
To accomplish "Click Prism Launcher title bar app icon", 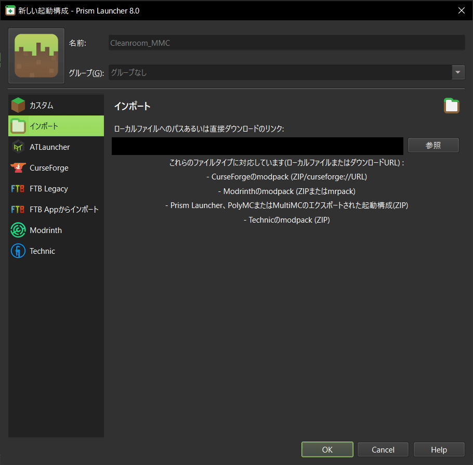I will click(x=10, y=10).
